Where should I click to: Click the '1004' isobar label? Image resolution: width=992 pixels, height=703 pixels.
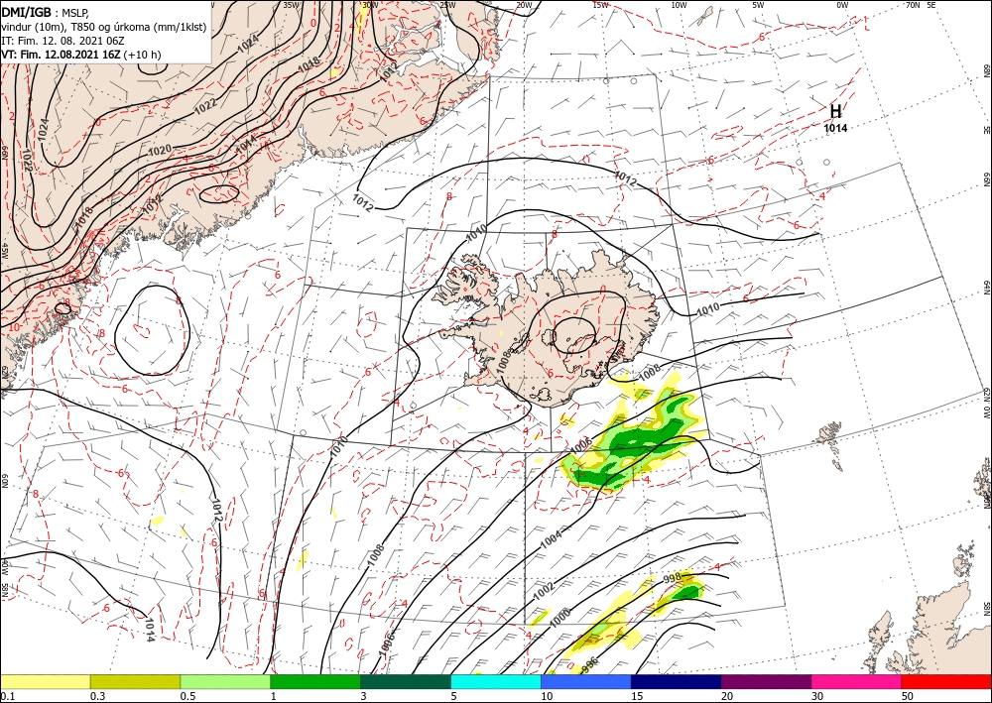(x=552, y=539)
